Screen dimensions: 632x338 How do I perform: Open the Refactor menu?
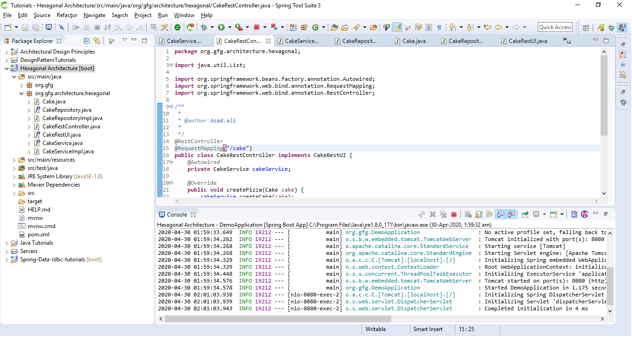click(x=67, y=15)
